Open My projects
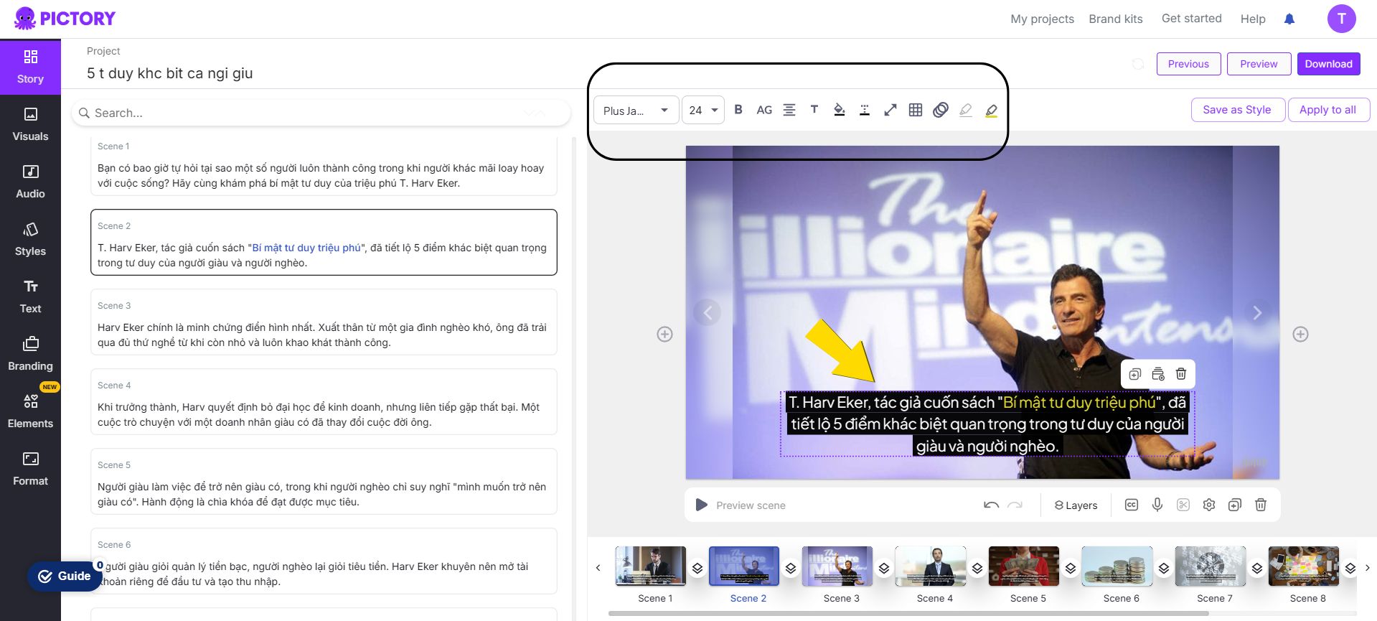 tap(1042, 19)
